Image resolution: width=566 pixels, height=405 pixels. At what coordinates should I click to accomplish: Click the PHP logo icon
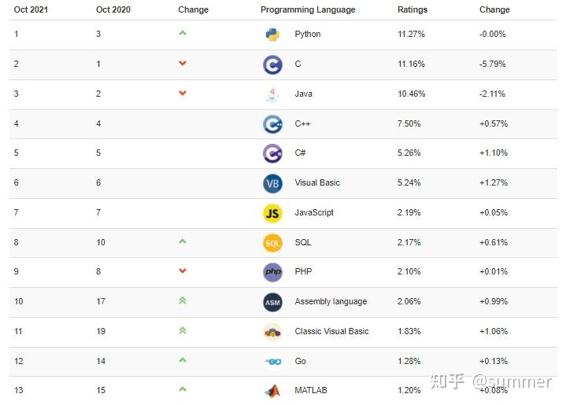click(272, 272)
